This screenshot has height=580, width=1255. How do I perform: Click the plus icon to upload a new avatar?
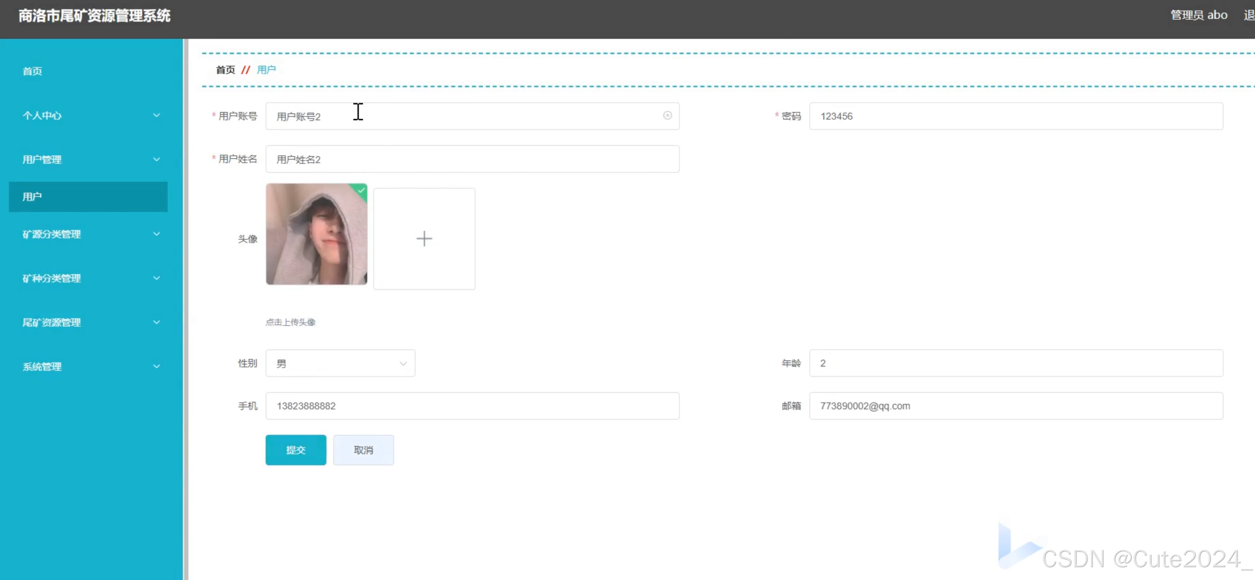(424, 239)
